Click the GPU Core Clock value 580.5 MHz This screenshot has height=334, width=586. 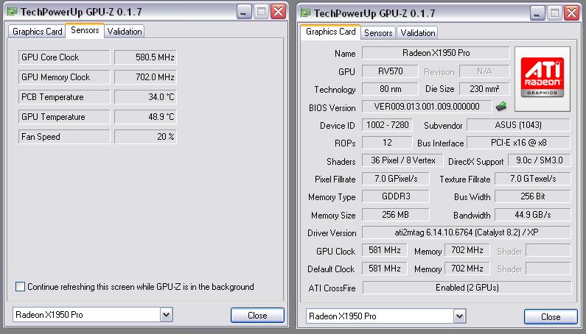(x=145, y=57)
